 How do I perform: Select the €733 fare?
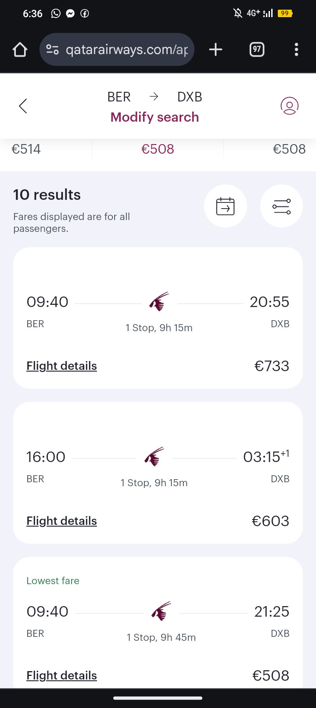[x=272, y=366]
